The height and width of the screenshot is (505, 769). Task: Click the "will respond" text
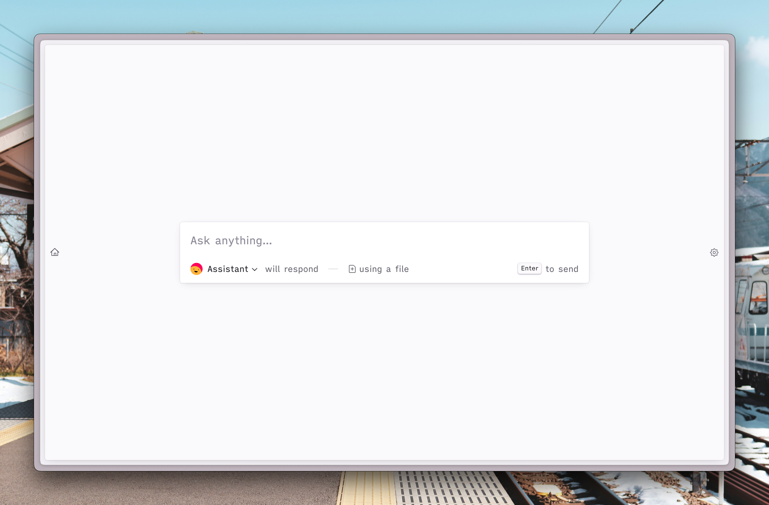click(291, 269)
